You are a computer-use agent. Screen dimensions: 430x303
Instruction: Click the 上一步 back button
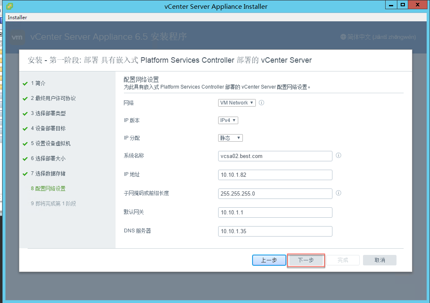point(269,260)
